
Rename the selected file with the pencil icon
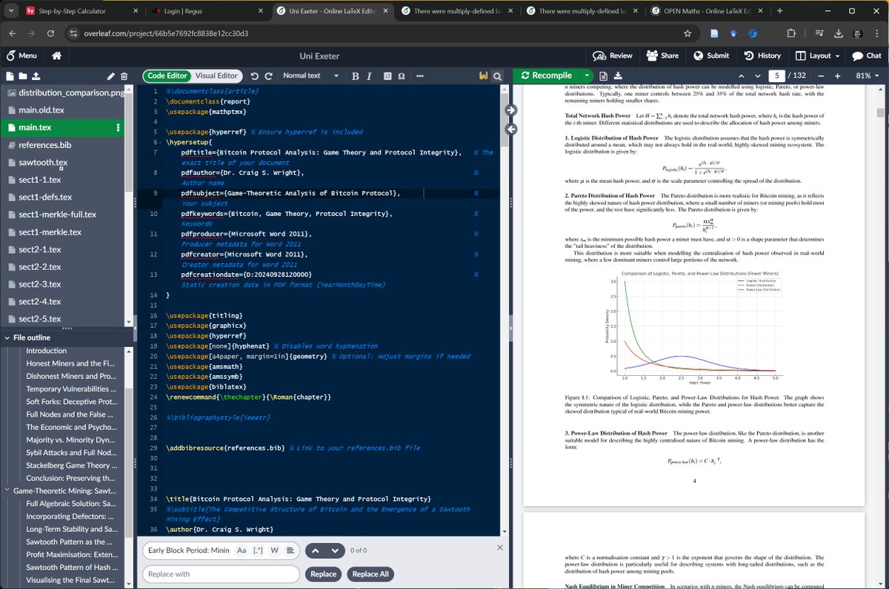point(111,75)
